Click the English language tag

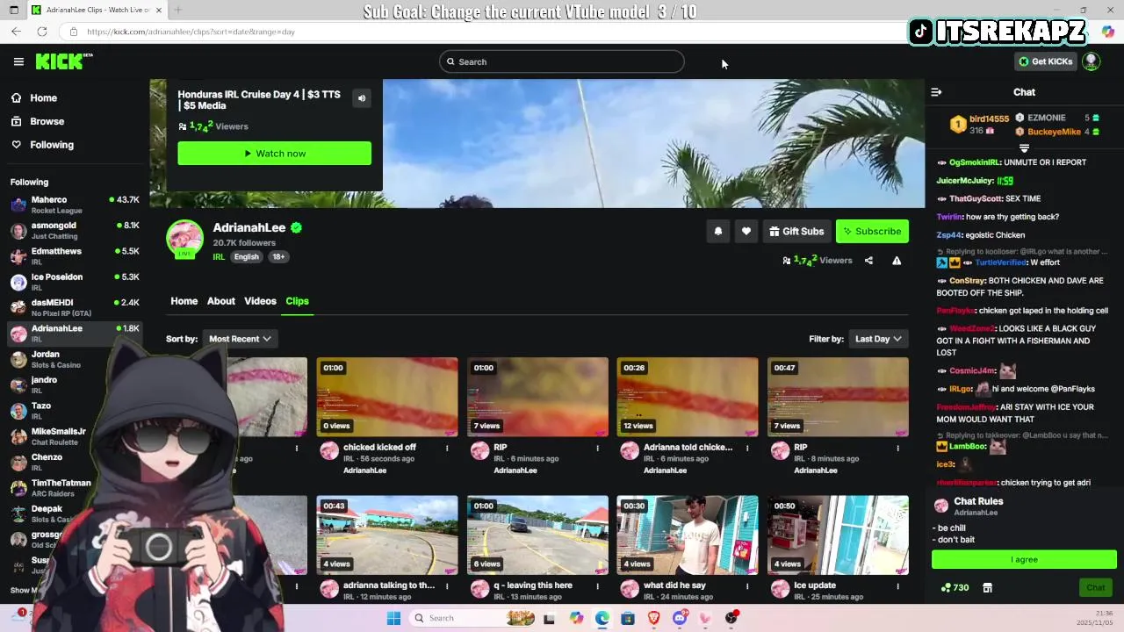point(246,257)
